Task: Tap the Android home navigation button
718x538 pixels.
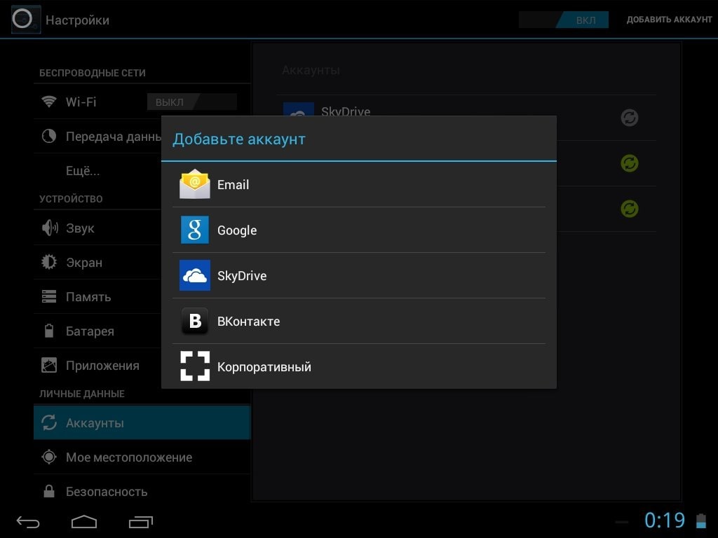Action: tap(84, 522)
